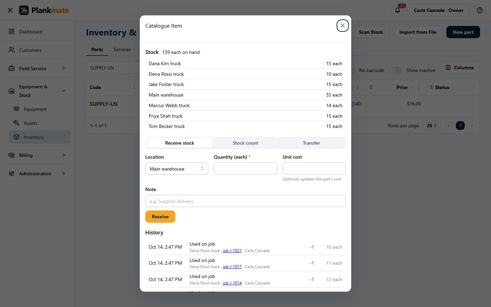Open the job J-1021 link
The width and height of the screenshot is (491, 307).
coord(232,251)
